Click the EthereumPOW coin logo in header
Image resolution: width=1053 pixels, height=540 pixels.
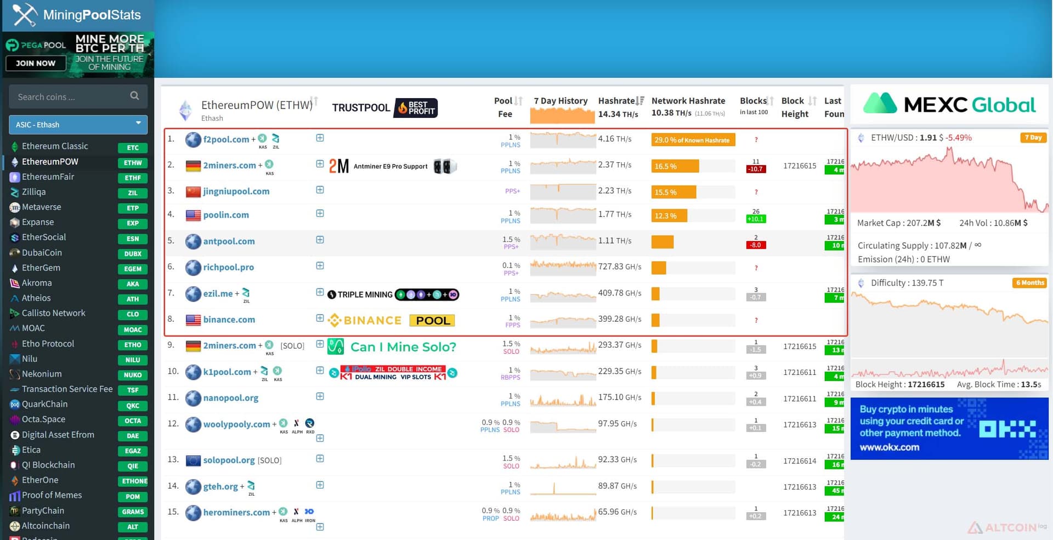pos(186,110)
